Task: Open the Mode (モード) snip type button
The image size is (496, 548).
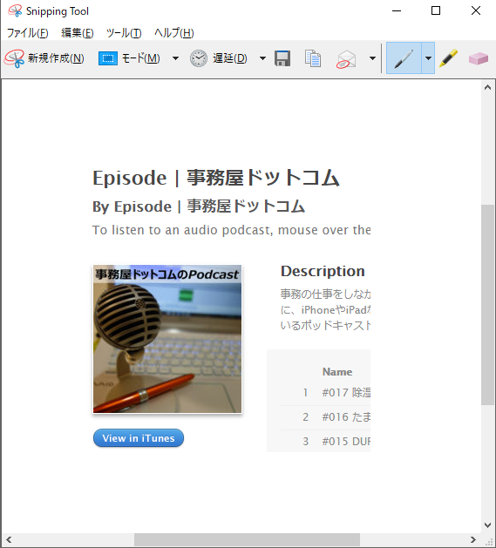Action: (x=129, y=58)
